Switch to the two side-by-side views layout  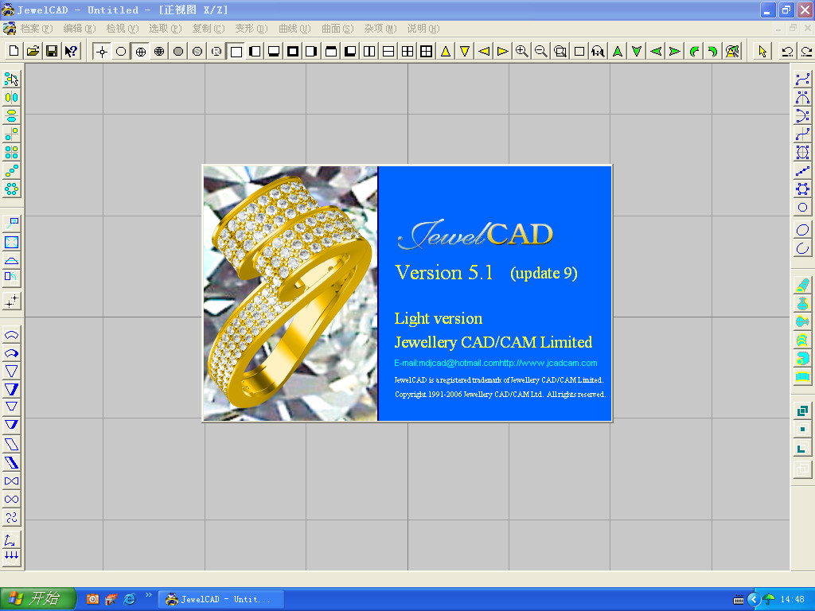pos(369,51)
